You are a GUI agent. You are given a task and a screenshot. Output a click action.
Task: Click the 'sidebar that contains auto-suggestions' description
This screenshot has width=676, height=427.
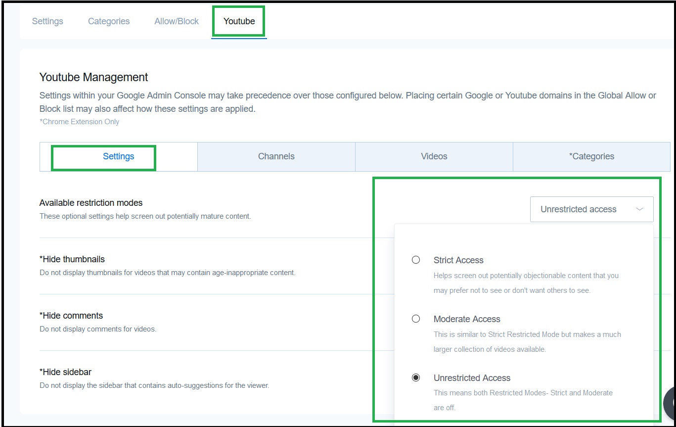[x=154, y=385]
